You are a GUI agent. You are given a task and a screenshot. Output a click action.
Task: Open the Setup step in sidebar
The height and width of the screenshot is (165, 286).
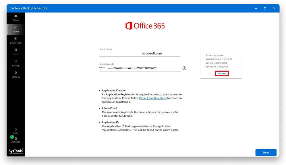16,18
